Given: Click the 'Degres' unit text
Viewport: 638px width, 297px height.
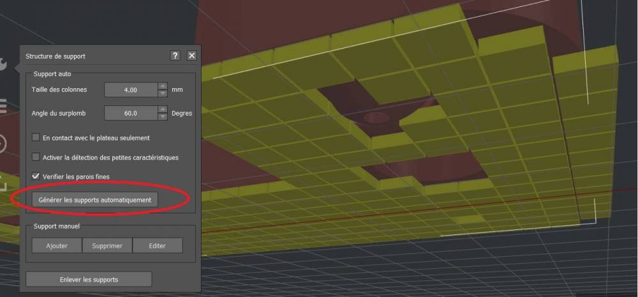Looking at the screenshot, I should click(x=182, y=113).
